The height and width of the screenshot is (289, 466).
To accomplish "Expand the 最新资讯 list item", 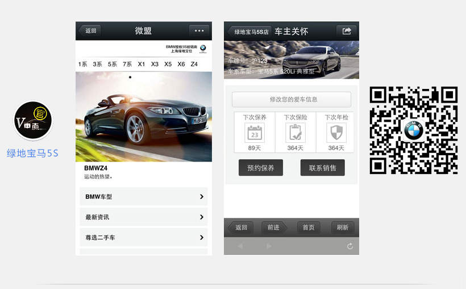I will point(144,217).
